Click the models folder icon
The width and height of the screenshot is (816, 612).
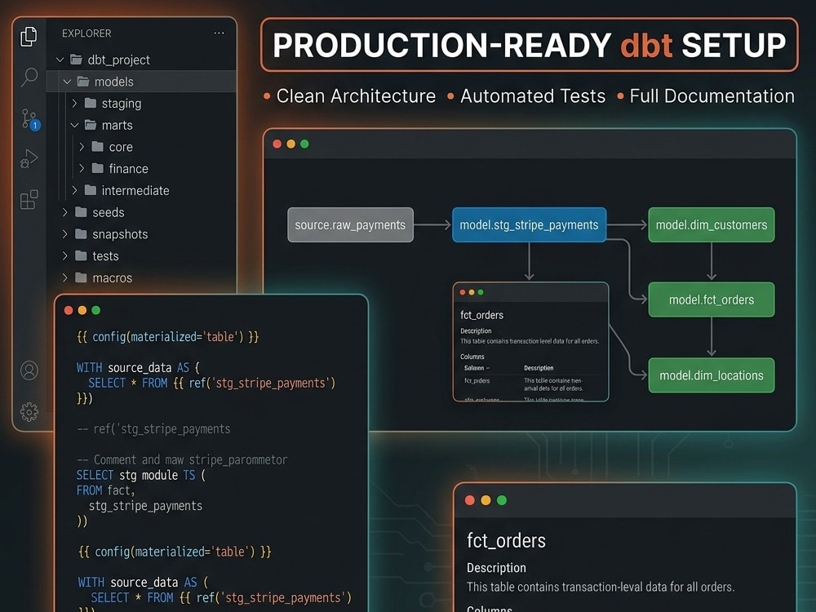coord(82,81)
